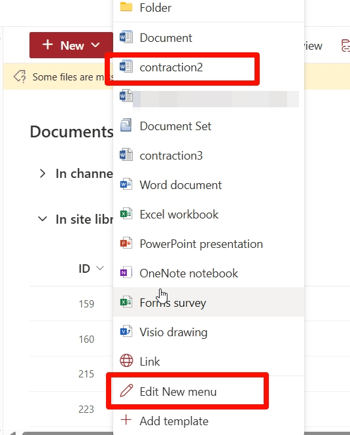Click the plus icon beside Add template
This screenshot has width=350, height=435.
[126, 420]
